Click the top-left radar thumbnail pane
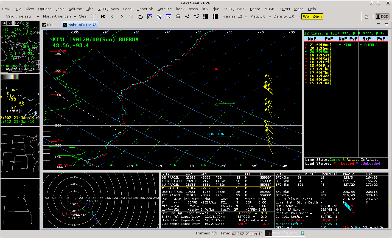The height and width of the screenshot is (238, 392). click(20, 47)
